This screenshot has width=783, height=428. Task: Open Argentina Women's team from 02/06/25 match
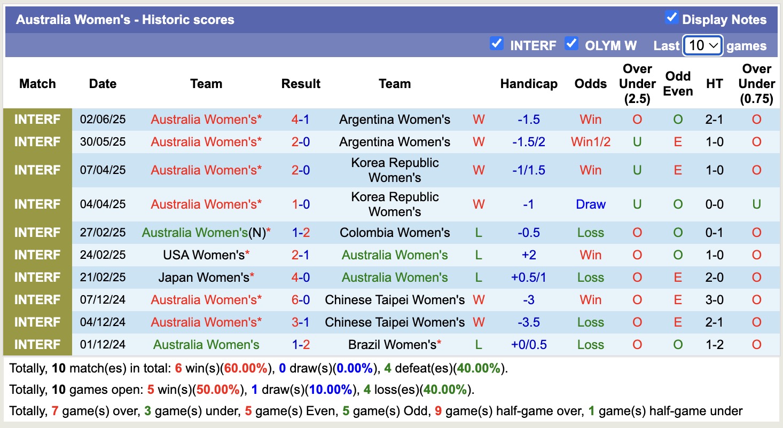[395, 120]
